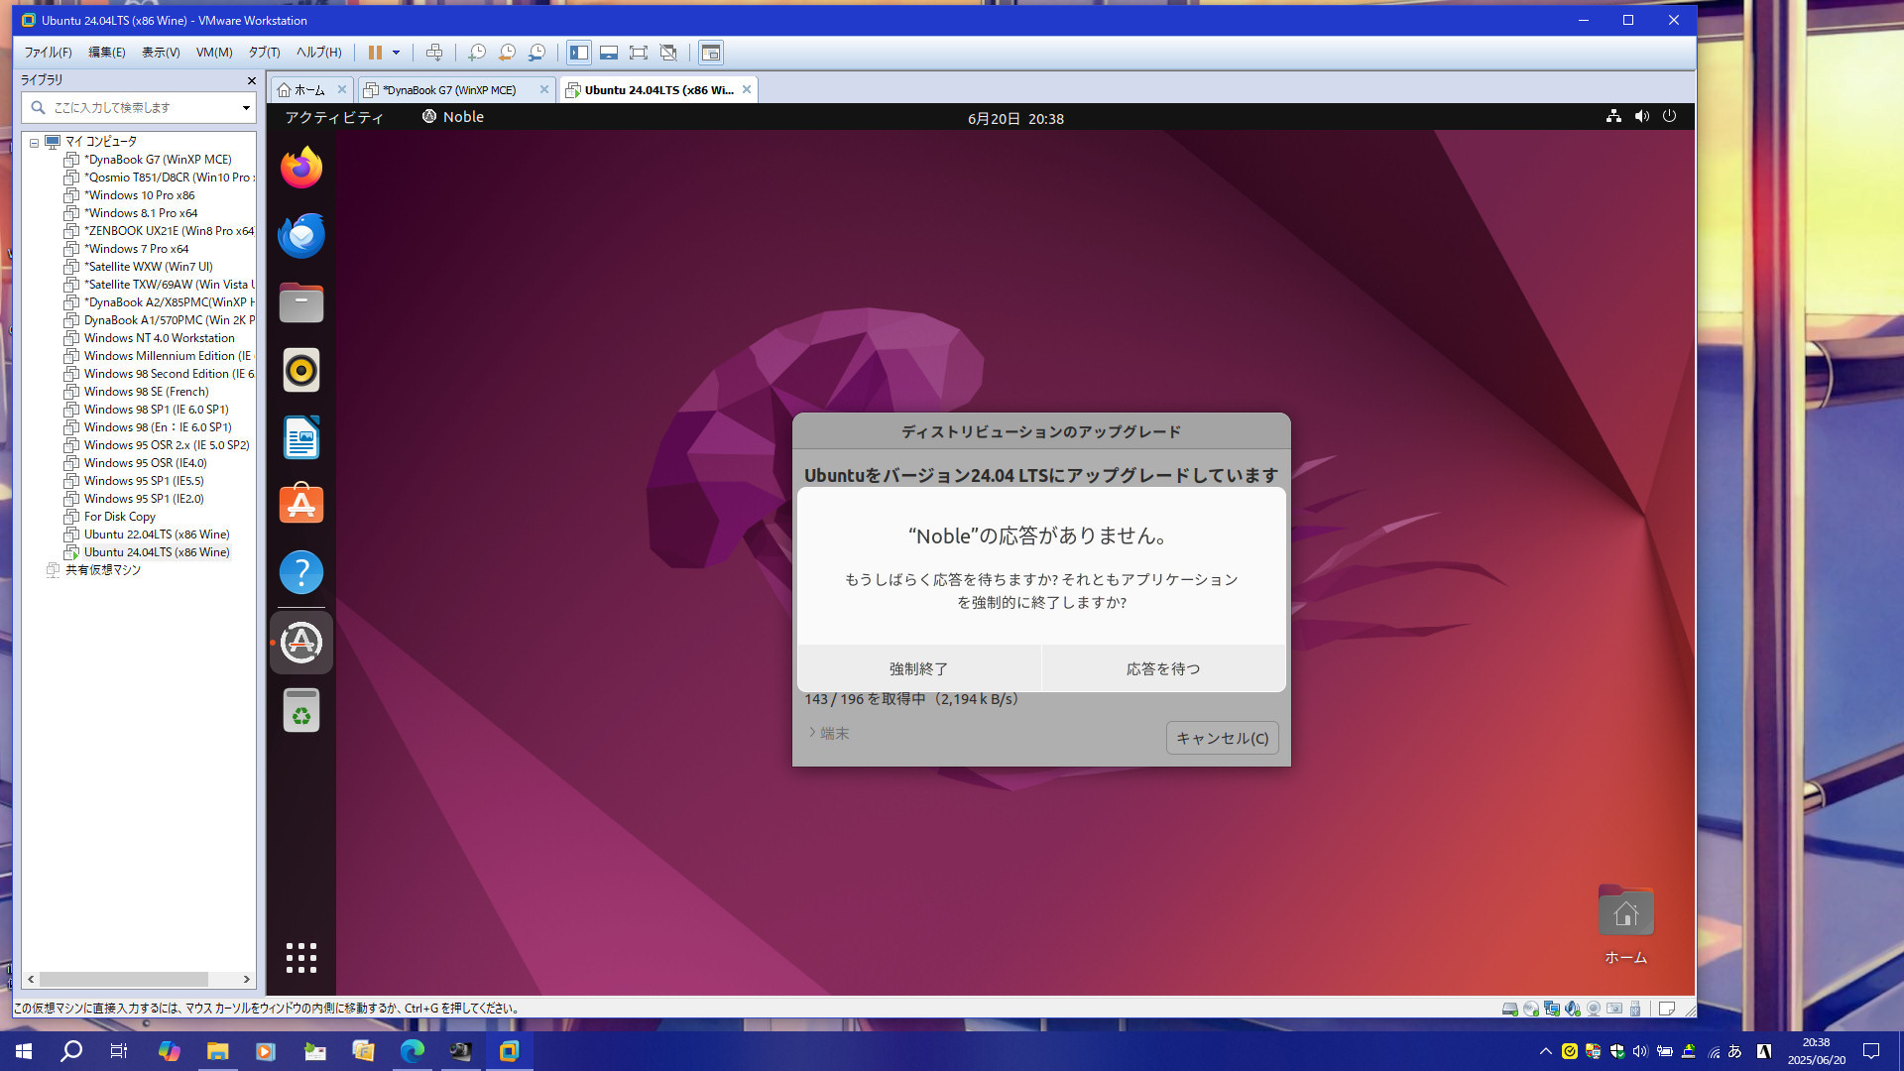Viewport: 1904px width, 1071px height.
Task: Select Windows 7 Pro x64 in library
Action: click(127, 249)
